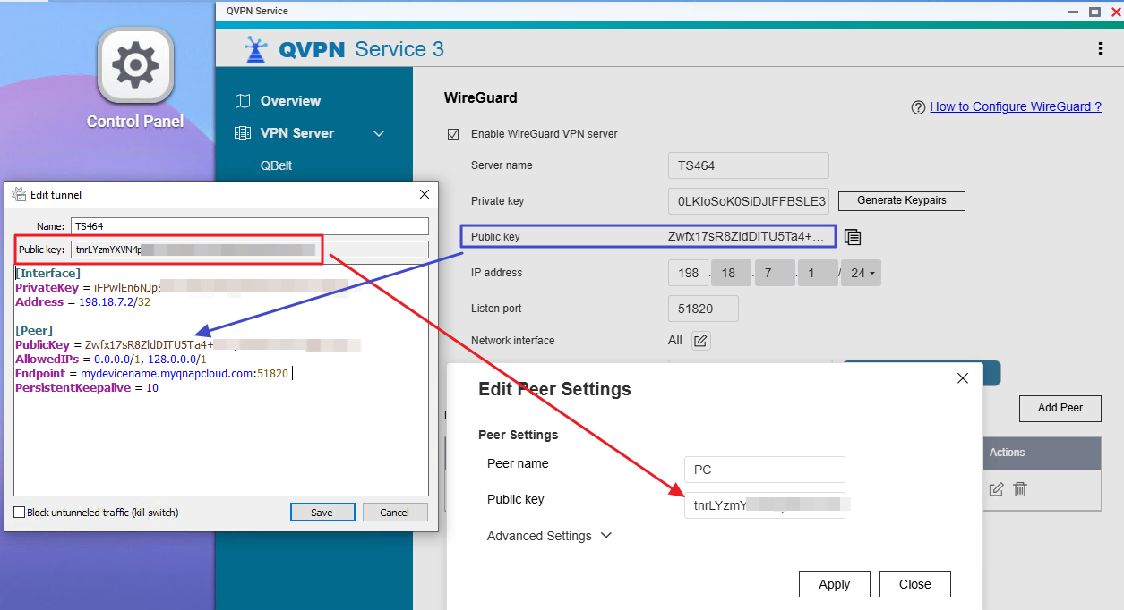
Task: Select QBelt in the sidebar
Action: tap(276, 165)
